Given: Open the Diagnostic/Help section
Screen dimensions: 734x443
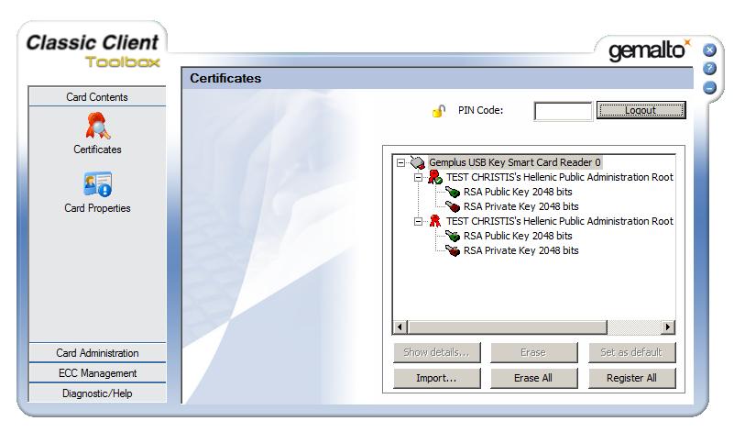Looking at the screenshot, I should point(97,393).
